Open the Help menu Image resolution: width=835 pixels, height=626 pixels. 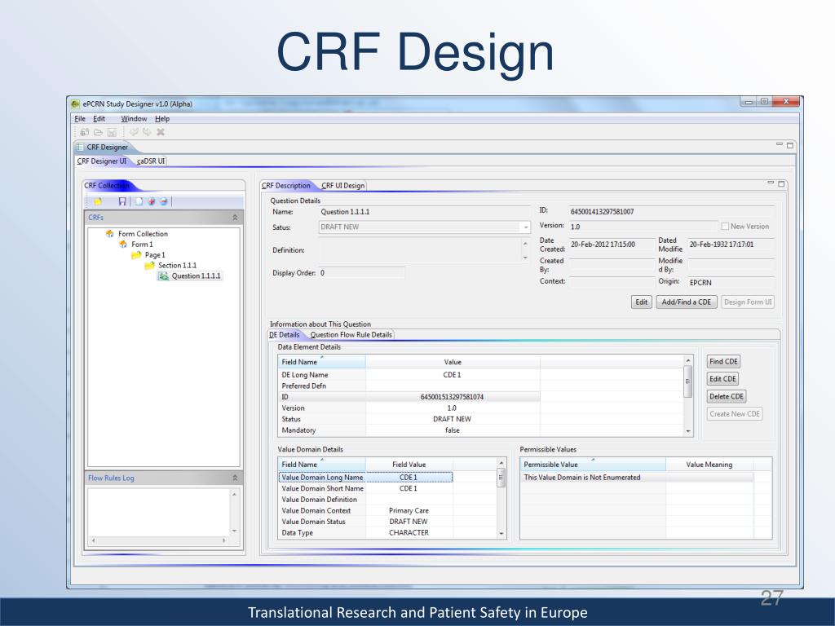click(162, 119)
